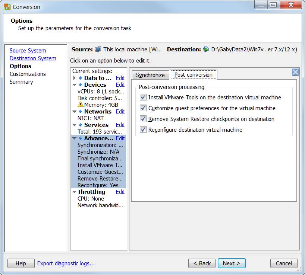Edit the Networks settings
The image size is (305, 275).
[x=120, y=112]
